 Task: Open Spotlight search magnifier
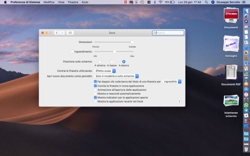[206, 2]
